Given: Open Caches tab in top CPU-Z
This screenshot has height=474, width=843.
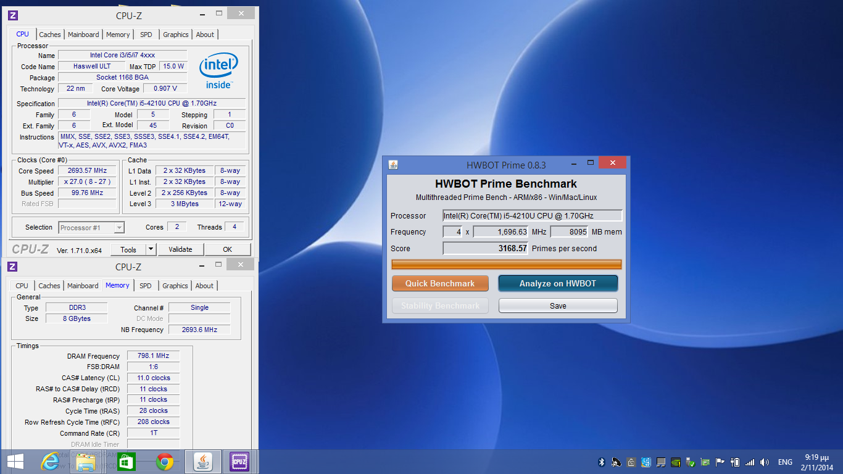Looking at the screenshot, I should [50, 35].
